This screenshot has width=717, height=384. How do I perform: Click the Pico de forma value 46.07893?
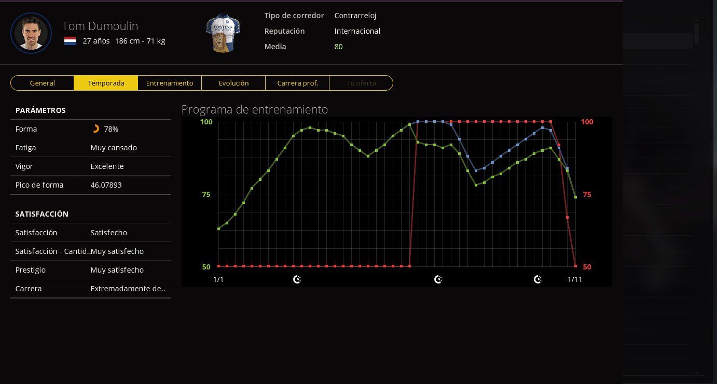[106, 185]
